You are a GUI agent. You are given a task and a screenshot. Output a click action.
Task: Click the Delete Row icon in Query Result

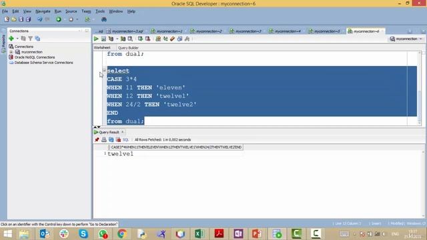(118, 139)
